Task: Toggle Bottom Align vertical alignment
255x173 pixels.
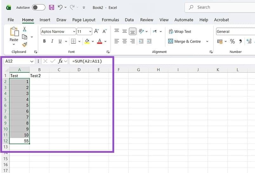Action: click(x=133, y=31)
